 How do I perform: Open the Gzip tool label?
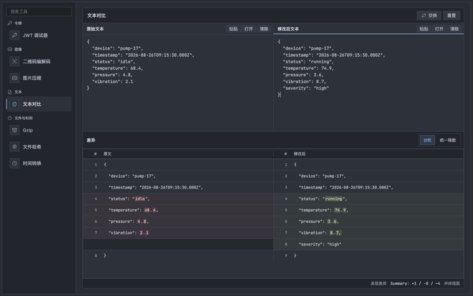point(28,130)
